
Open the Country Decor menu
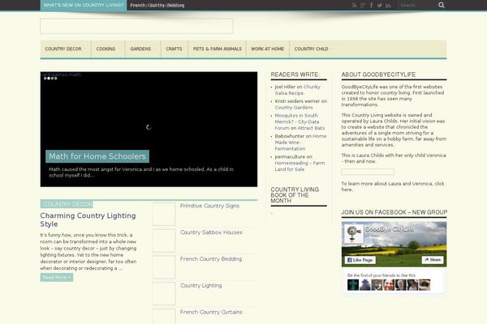tap(63, 49)
